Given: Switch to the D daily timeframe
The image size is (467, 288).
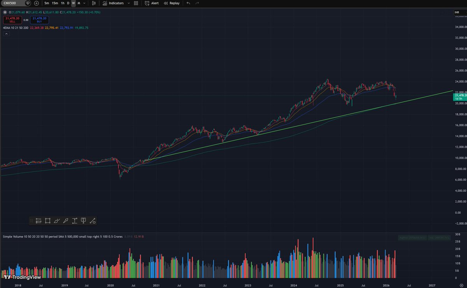Looking at the screenshot, I should (x=68, y=3).
